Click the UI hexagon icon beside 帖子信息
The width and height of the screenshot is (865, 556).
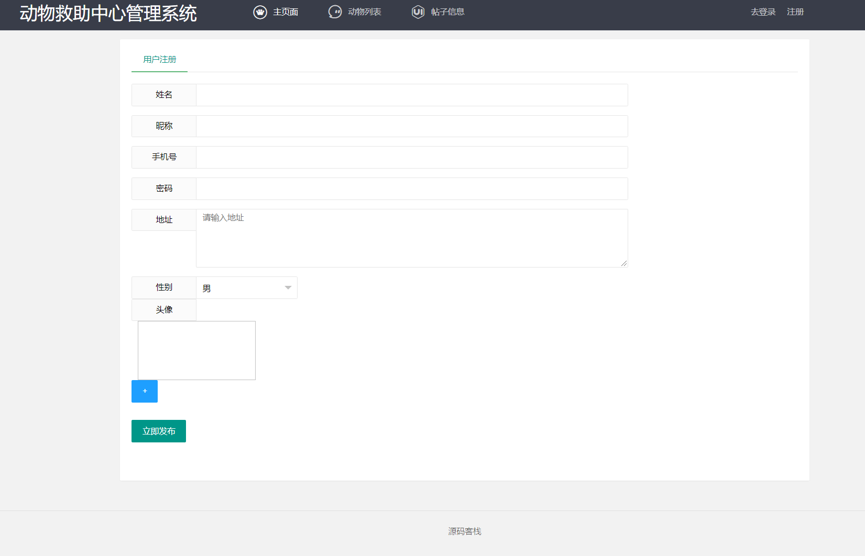(418, 12)
